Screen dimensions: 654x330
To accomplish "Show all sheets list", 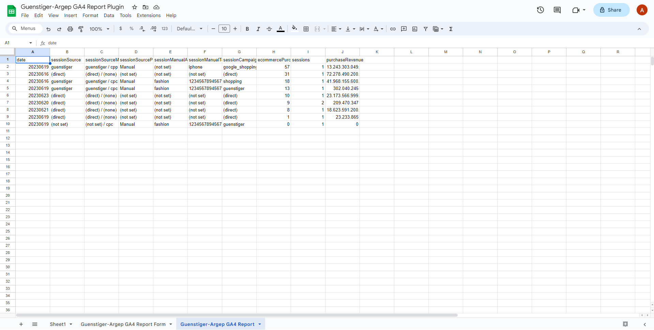I will tap(35, 324).
